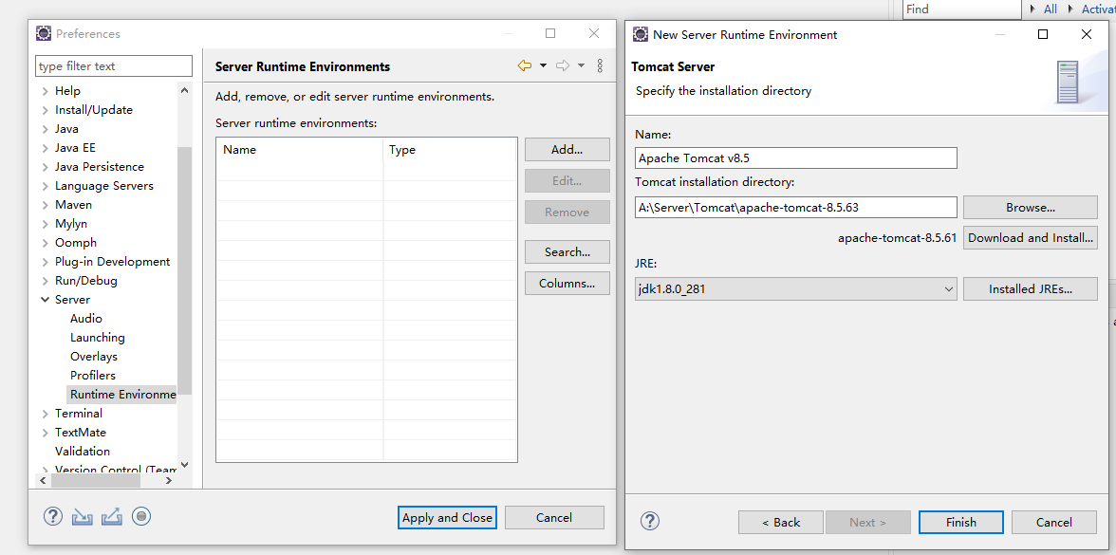Click the back arrow in Preferences header
Image resolution: width=1116 pixels, height=555 pixels.
[525, 65]
